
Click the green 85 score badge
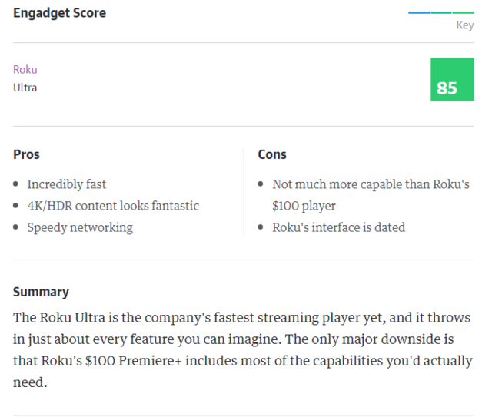[x=452, y=79]
